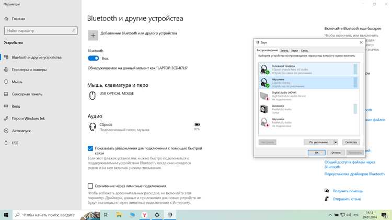
Task: Click the Получить помощь link
Action: point(348,191)
